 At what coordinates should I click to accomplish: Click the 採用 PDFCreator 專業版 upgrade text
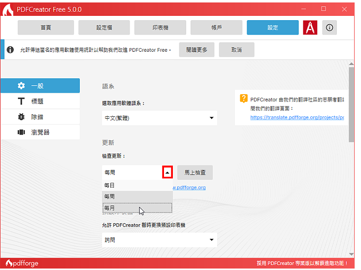[302, 263]
